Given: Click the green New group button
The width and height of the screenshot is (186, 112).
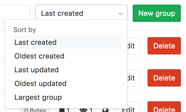Looking at the screenshot, I should [157, 13].
